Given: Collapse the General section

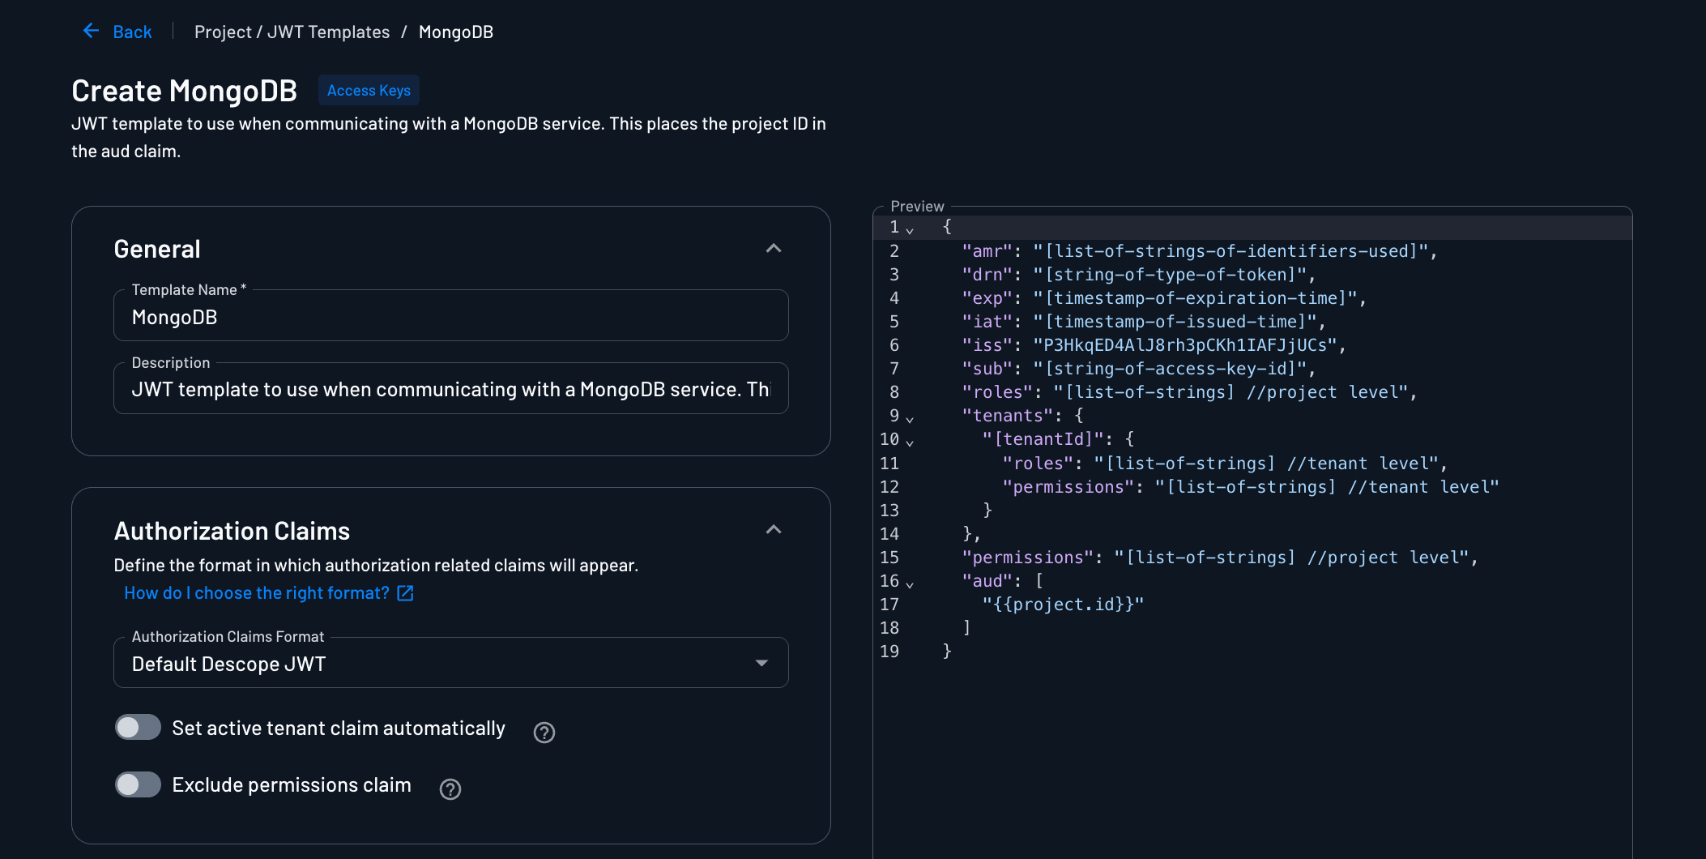Looking at the screenshot, I should 774,248.
